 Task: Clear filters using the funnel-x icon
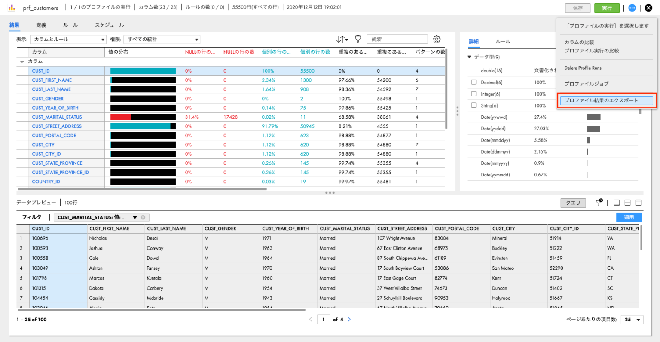coord(598,202)
